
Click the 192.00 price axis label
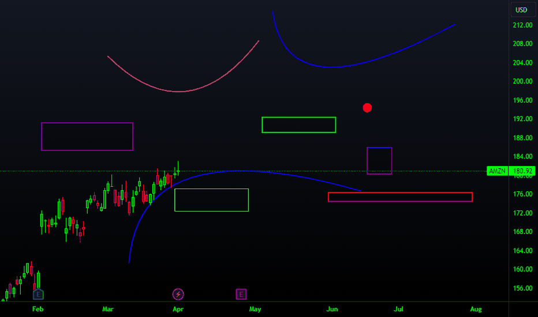point(522,119)
